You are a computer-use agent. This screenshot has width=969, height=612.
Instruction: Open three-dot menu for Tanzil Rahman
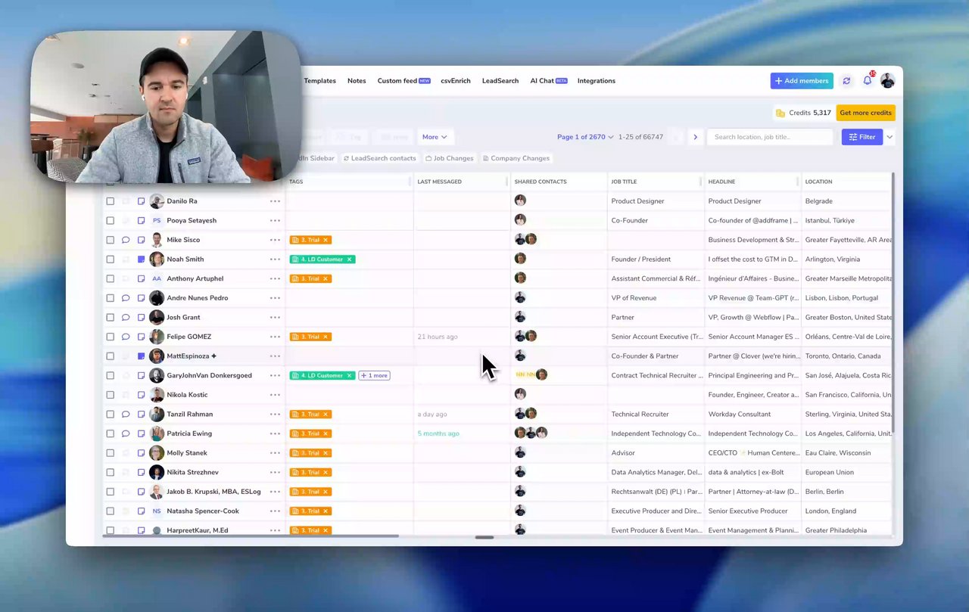[275, 415]
